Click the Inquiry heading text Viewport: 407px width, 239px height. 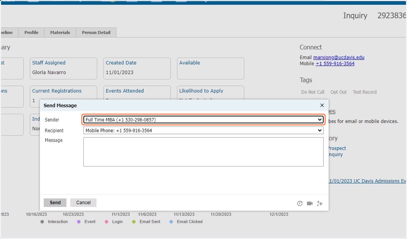[355, 16]
